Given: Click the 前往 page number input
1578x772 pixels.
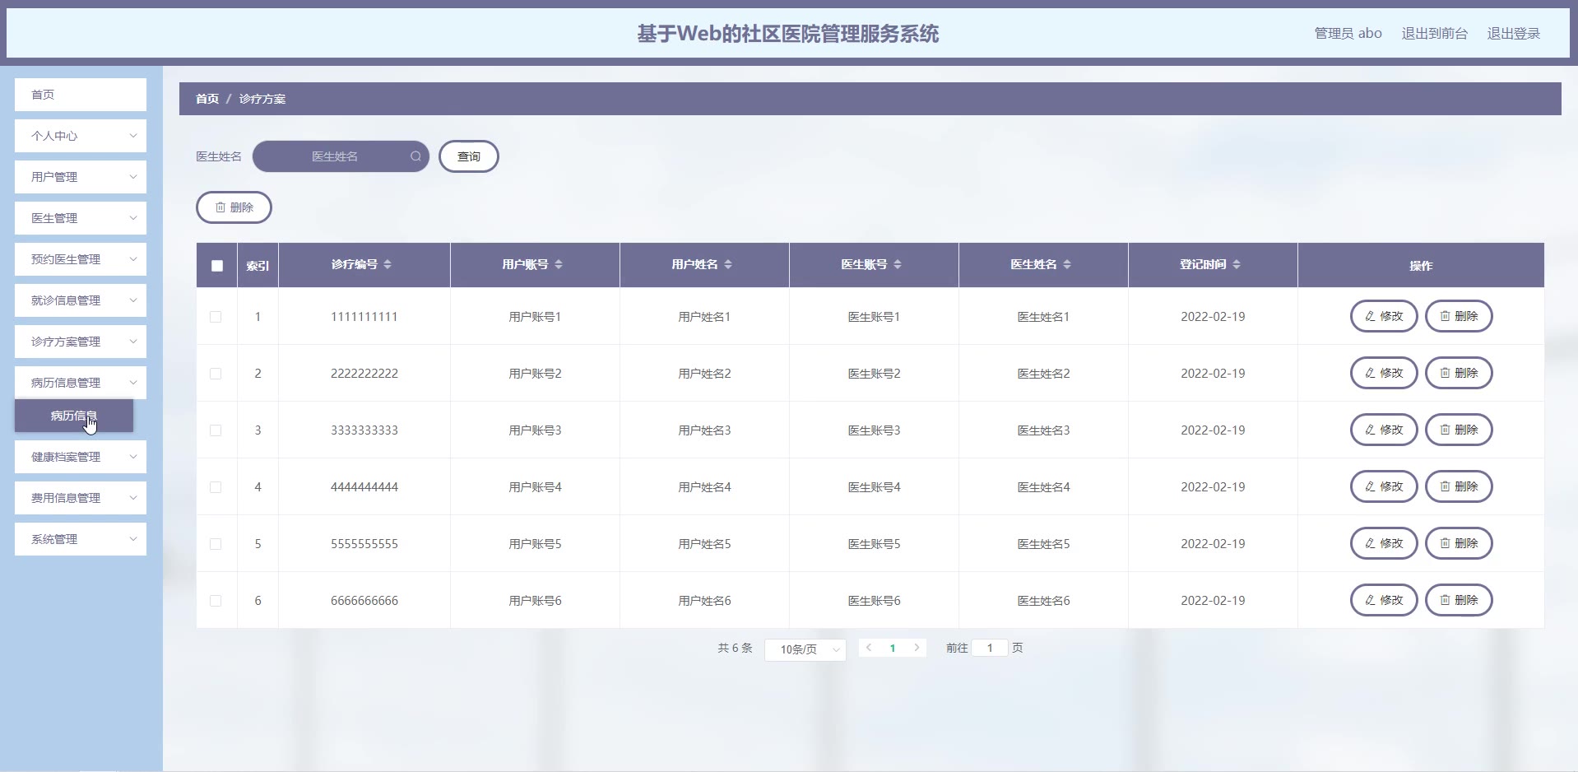Looking at the screenshot, I should tap(990, 648).
